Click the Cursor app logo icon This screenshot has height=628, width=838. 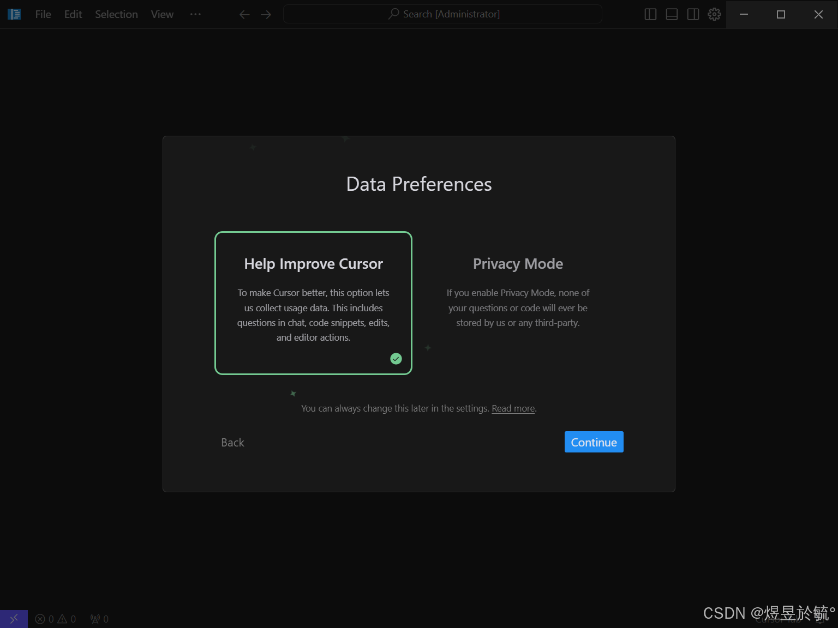14,14
